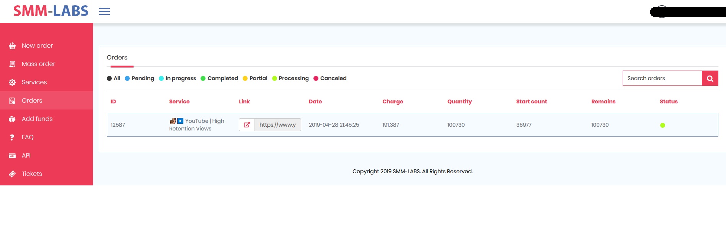Click the SMM-LABS logo
Screen dimensions: 726x243
tap(51, 11)
